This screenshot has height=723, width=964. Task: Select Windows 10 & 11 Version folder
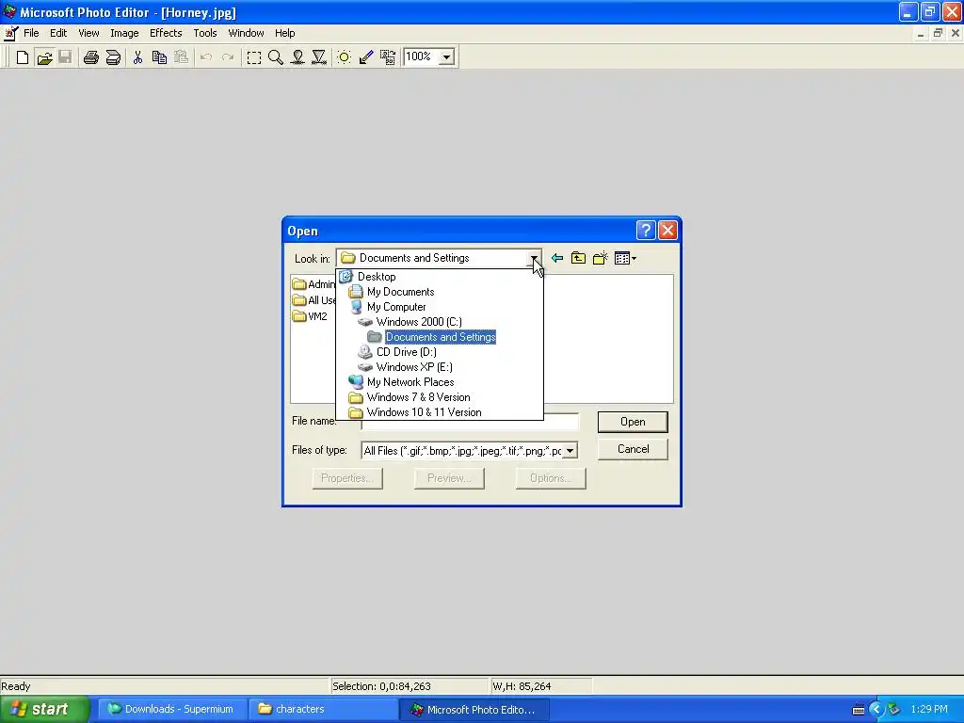(x=439, y=412)
